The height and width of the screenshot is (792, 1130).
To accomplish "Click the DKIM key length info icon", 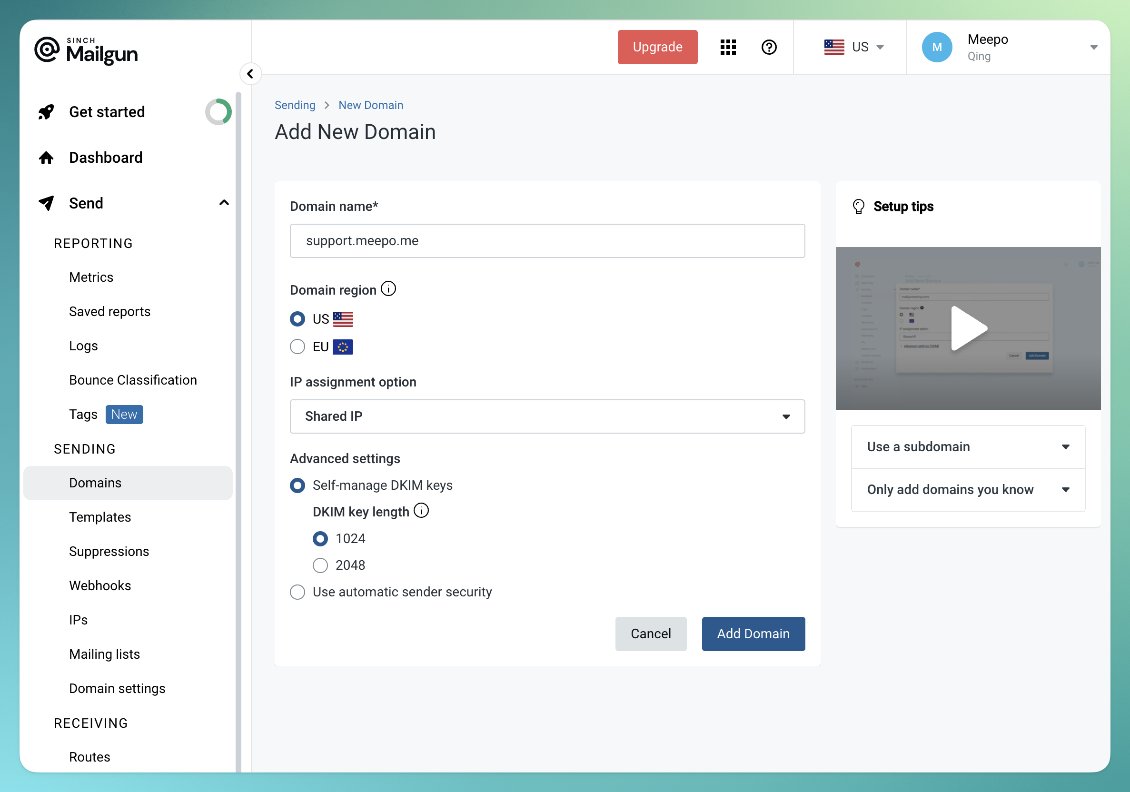I will click(421, 510).
